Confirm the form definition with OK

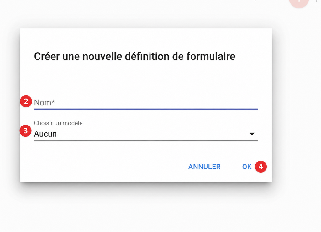pos(247,167)
